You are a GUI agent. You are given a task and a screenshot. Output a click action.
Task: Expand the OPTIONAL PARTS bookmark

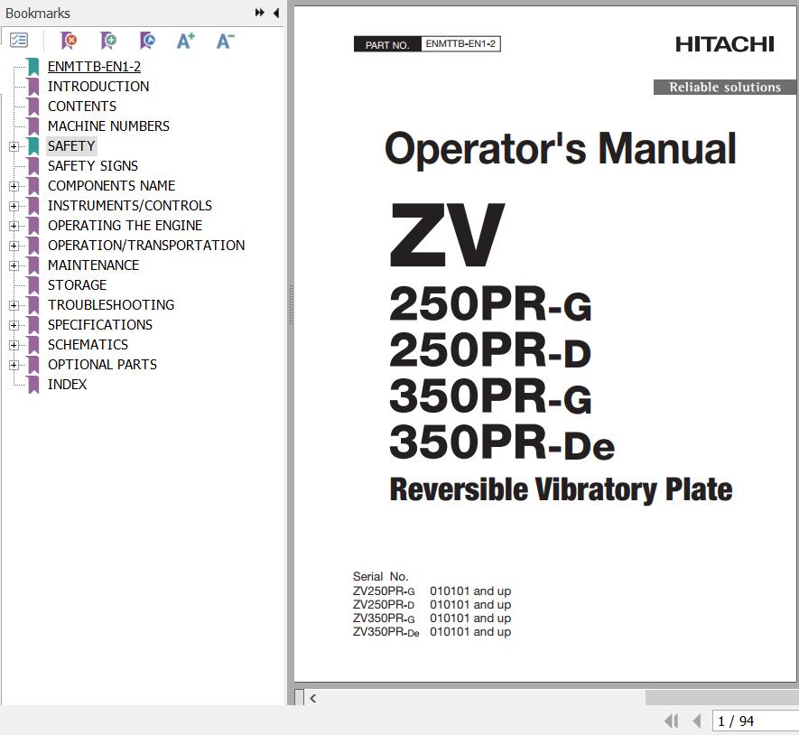pyautogui.click(x=14, y=365)
